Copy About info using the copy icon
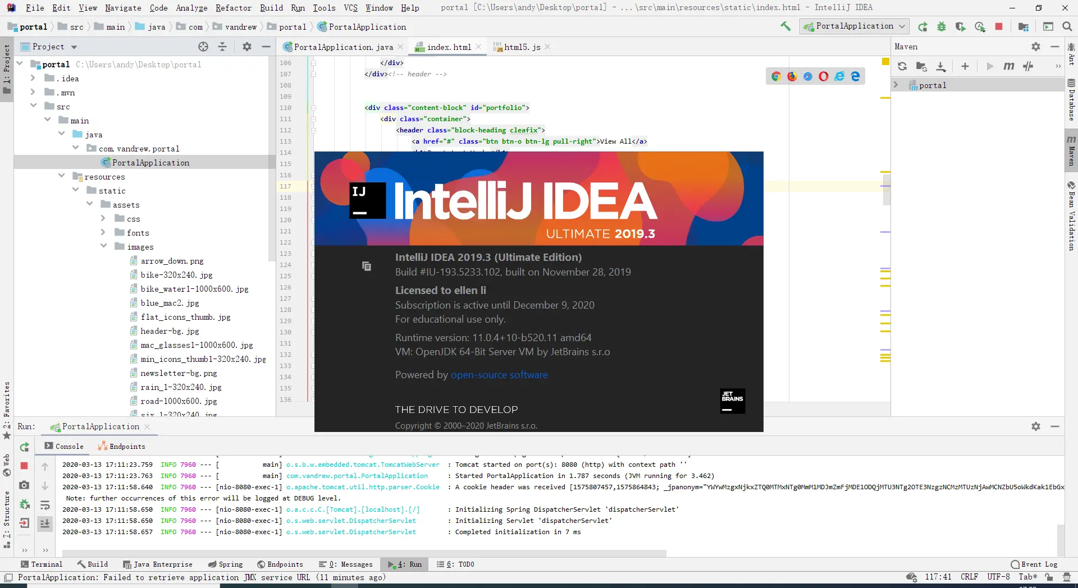The image size is (1078, 588). [x=367, y=266]
